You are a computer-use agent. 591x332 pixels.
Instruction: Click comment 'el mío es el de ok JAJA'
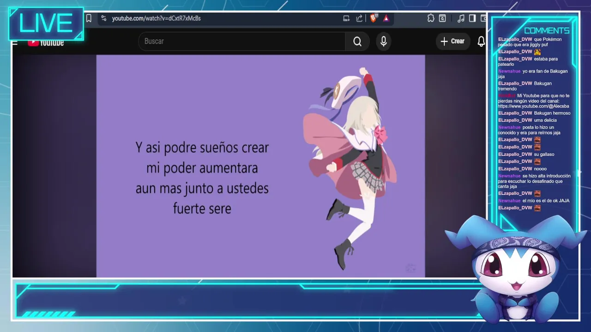pos(546,201)
